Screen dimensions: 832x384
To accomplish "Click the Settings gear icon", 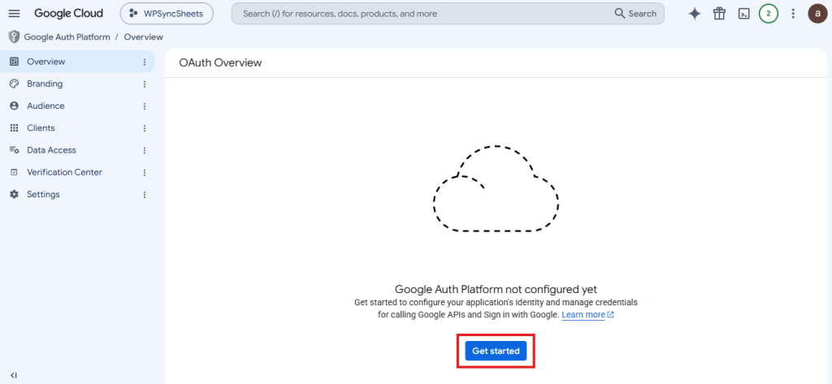I will click(15, 194).
